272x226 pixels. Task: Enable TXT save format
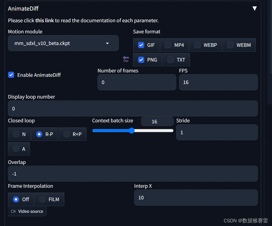pos(170,59)
